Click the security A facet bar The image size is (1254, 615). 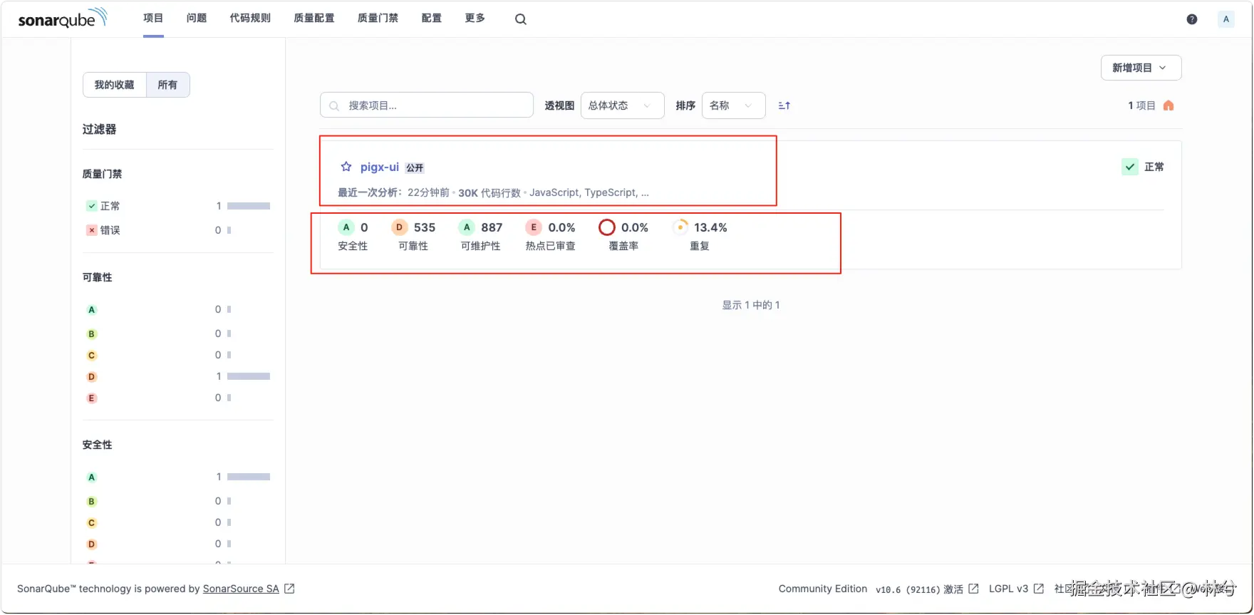pyautogui.click(x=249, y=477)
